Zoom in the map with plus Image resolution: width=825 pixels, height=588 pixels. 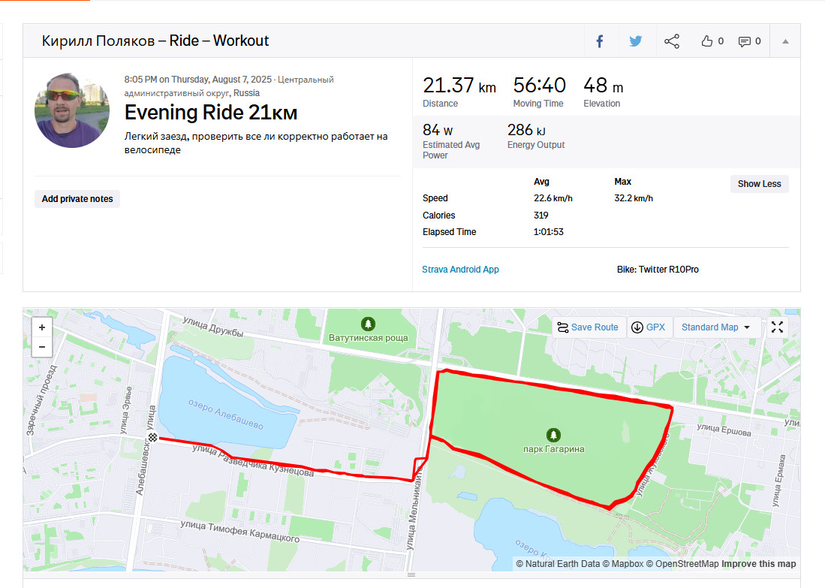click(x=42, y=327)
